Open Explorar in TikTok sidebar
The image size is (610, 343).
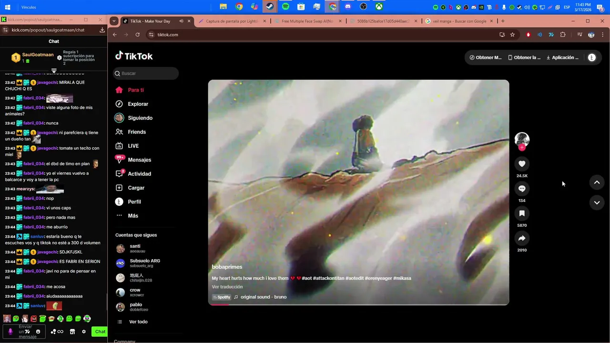pos(132,104)
